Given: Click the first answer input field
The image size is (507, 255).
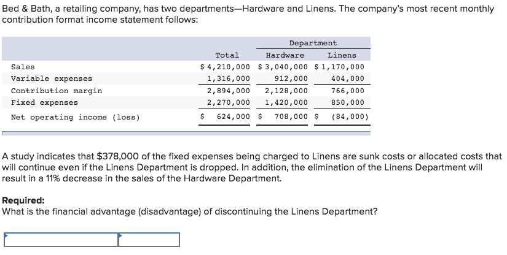Looking at the screenshot, I should pyautogui.click(x=61, y=240).
